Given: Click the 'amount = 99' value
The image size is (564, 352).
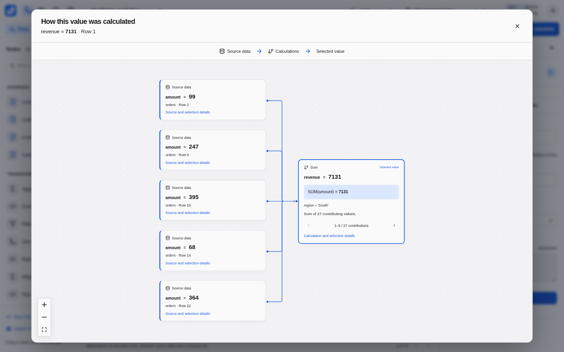Looking at the screenshot, I should 180,97.
